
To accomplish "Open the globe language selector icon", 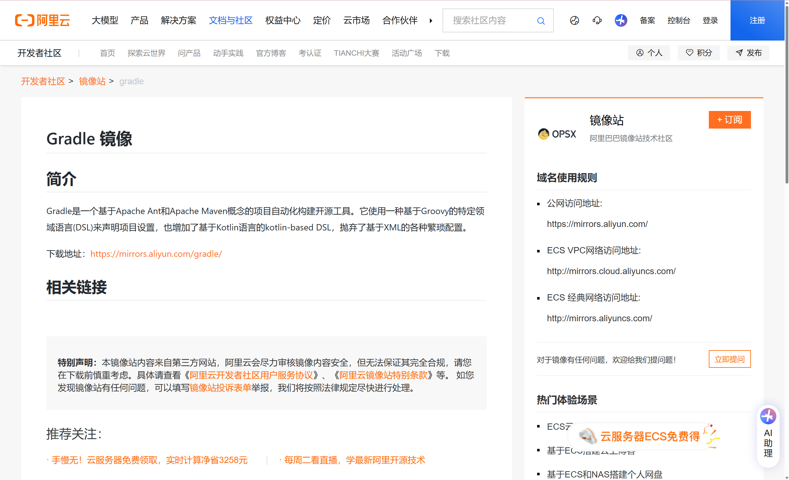I will pos(574,20).
